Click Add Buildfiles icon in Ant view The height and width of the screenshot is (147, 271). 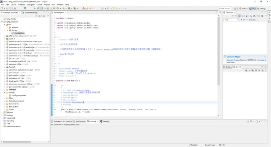pos(246,71)
